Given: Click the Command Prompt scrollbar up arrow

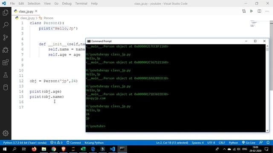Looking at the screenshot, I should (x=267, y=46).
